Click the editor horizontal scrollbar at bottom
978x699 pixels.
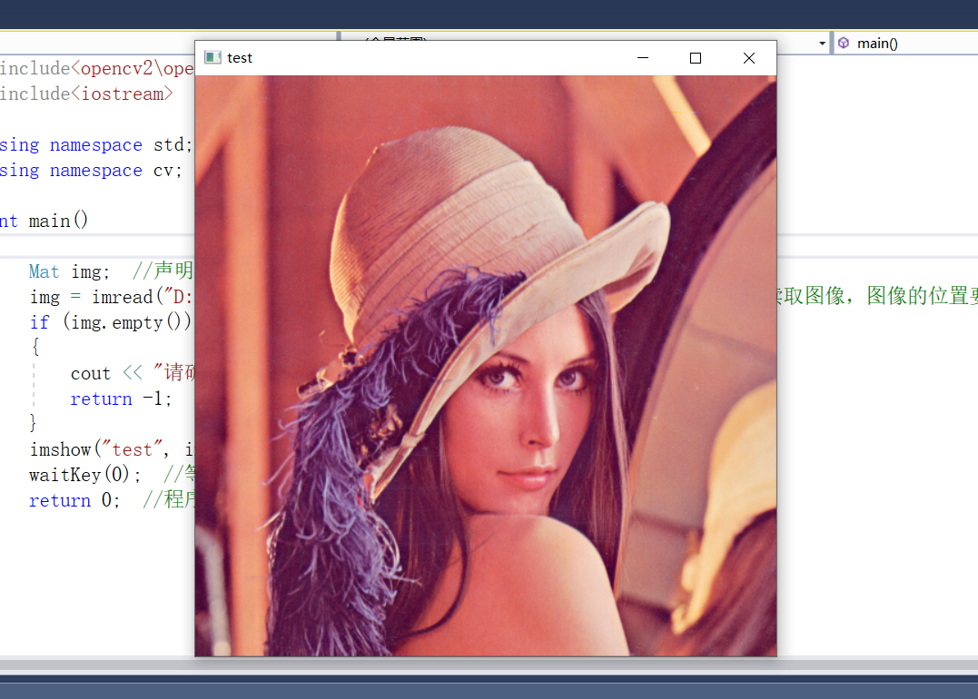(489, 664)
